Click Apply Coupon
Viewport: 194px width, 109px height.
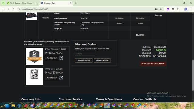pyautogui.click(x=102, y=61)
